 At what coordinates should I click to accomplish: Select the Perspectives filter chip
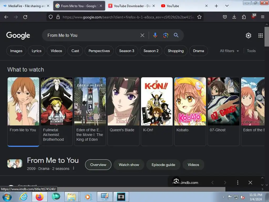[x=99, y=51]
